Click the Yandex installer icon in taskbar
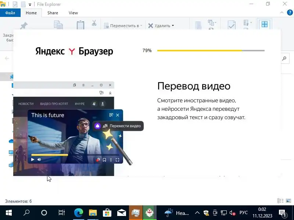The width and height of the screenshot is (294, 220). point(150,213)
